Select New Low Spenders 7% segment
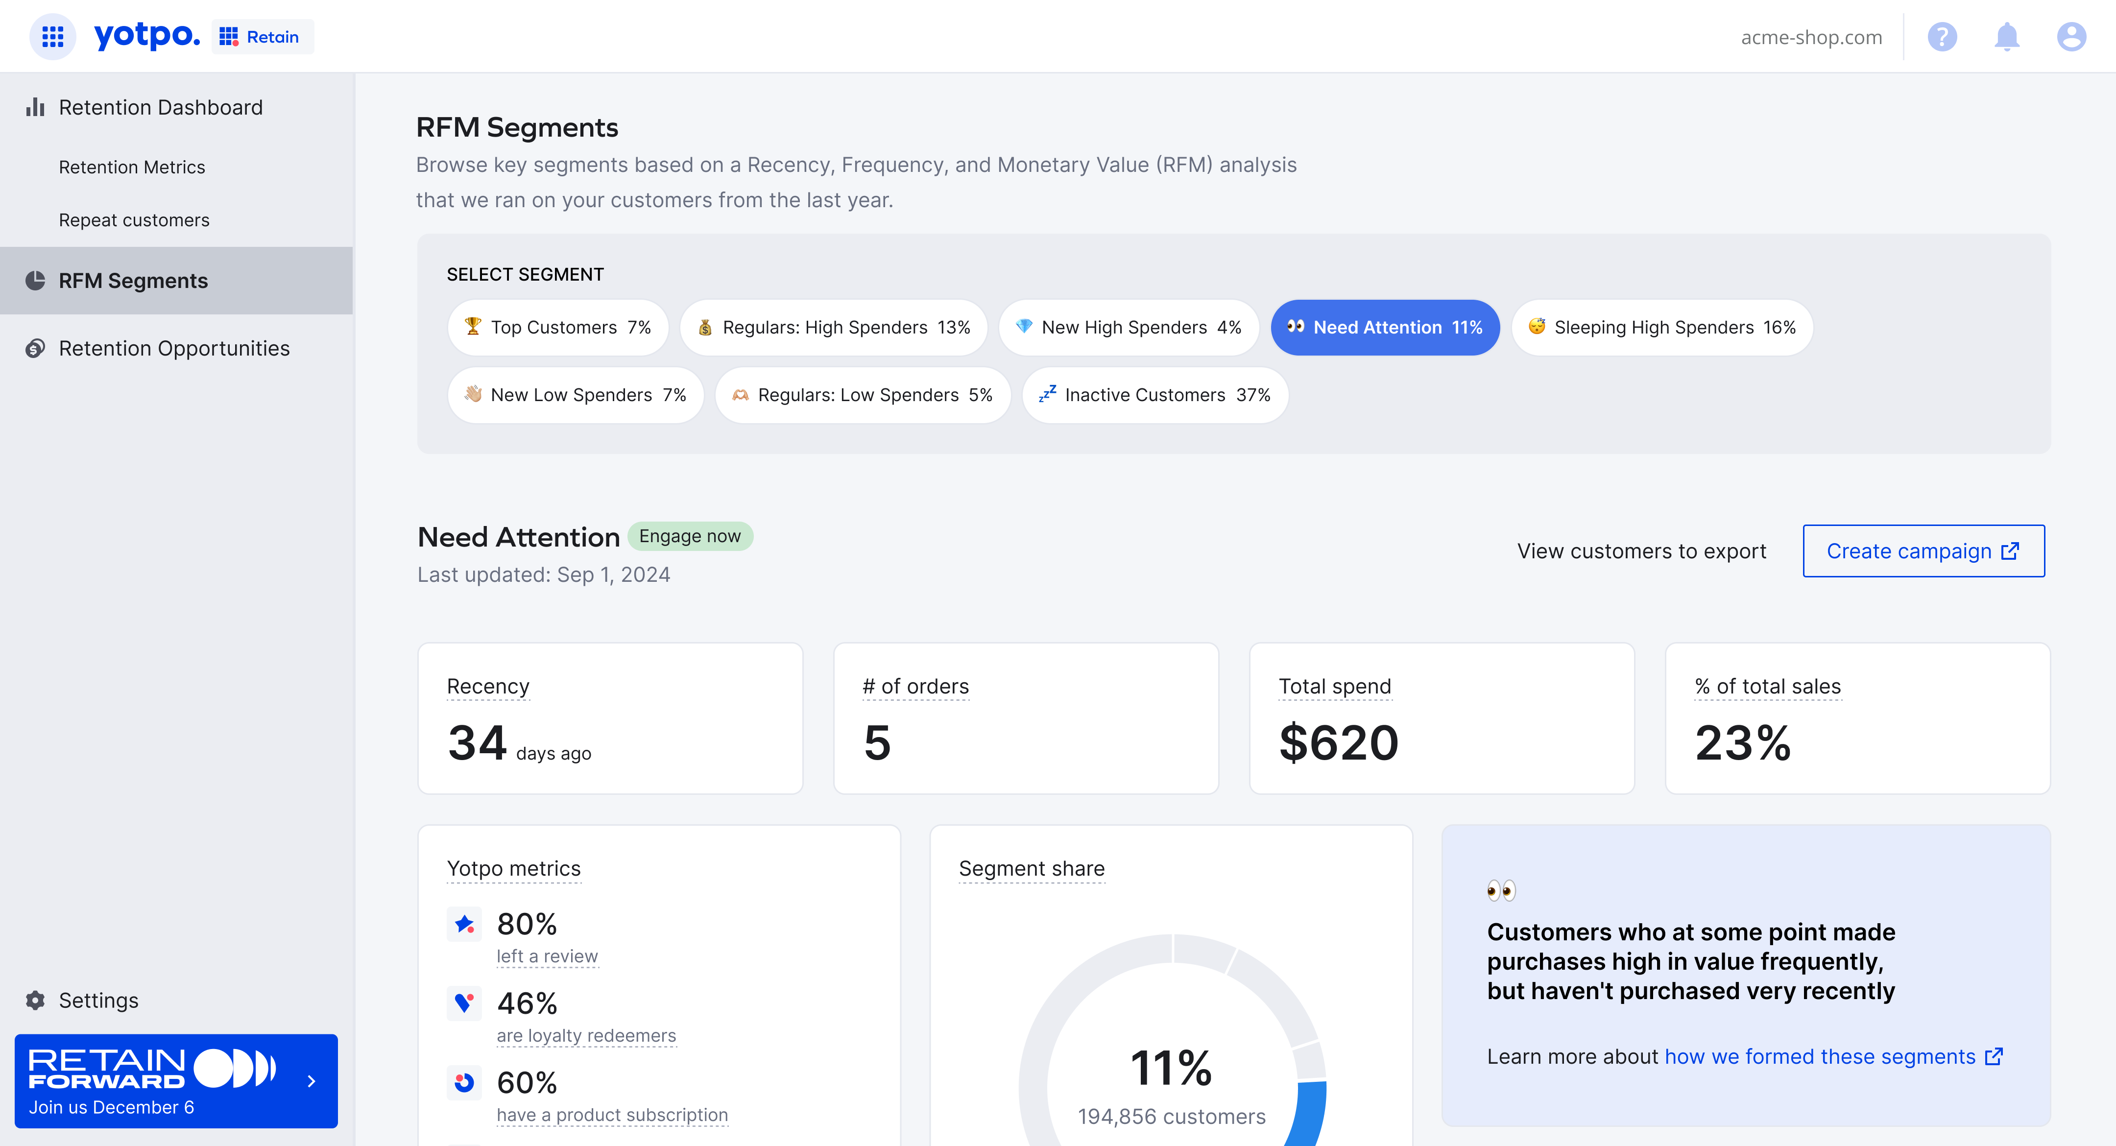Viewport: 2116px width, 1146px height. pos(576,395)
